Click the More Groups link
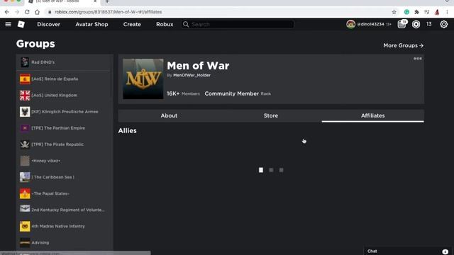Image resolution: width=454 pixels, height=255 pixels. [x=404, y=45]
